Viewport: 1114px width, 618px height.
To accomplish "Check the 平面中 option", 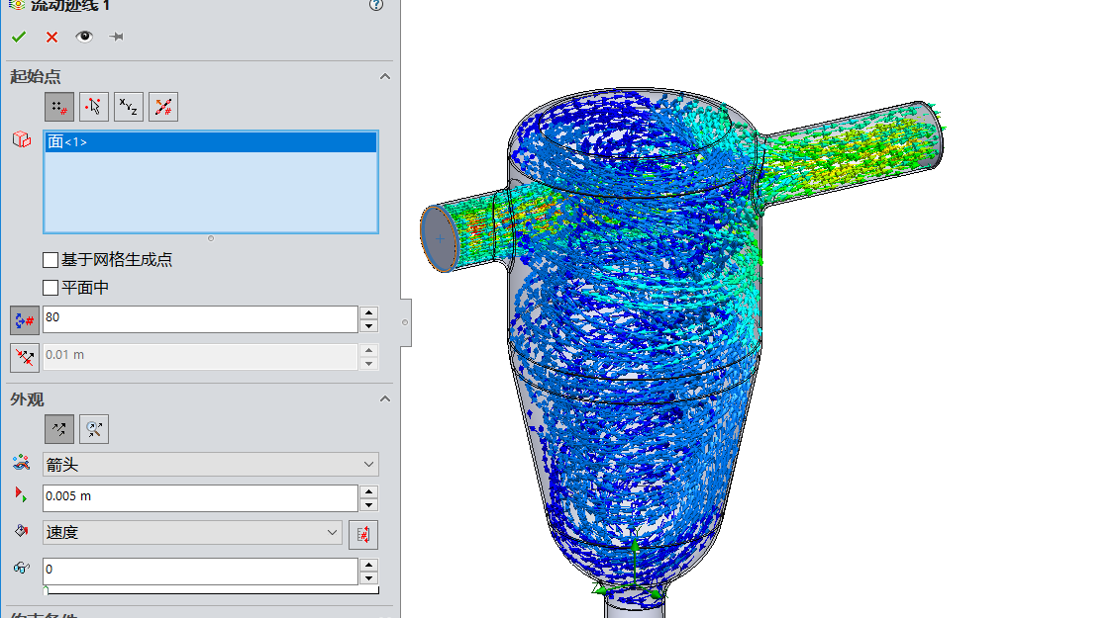I will [x=50, y=287].
